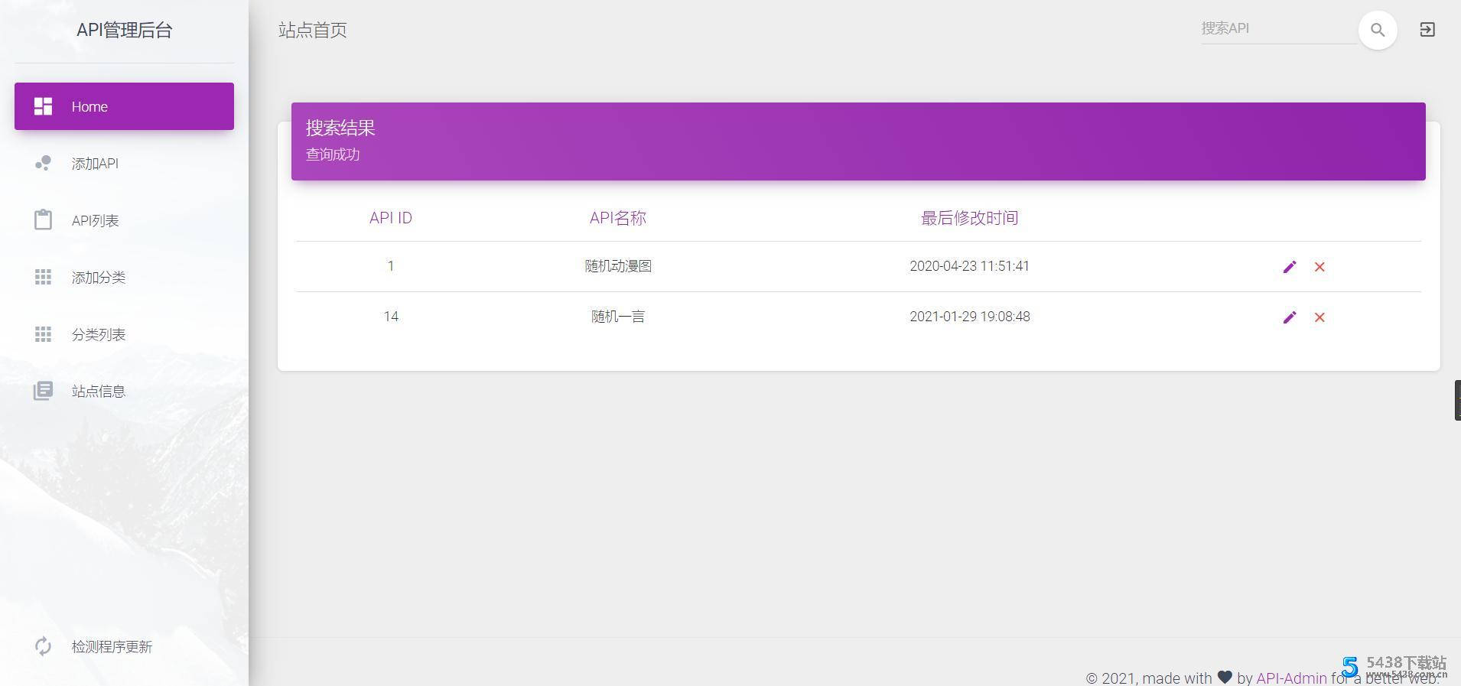Click red delete icon for 随机动漫图
The width and height of the screenshot is (1461, 686).
[x=1319, y=267]
